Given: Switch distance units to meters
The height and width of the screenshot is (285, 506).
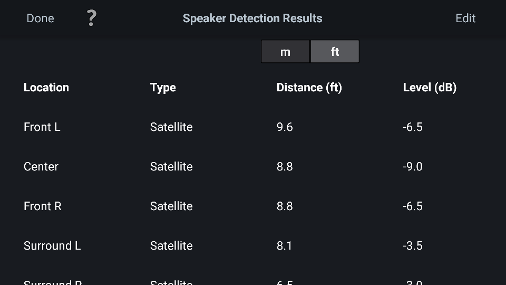Looking at the screenshot, I should (285, 51).
